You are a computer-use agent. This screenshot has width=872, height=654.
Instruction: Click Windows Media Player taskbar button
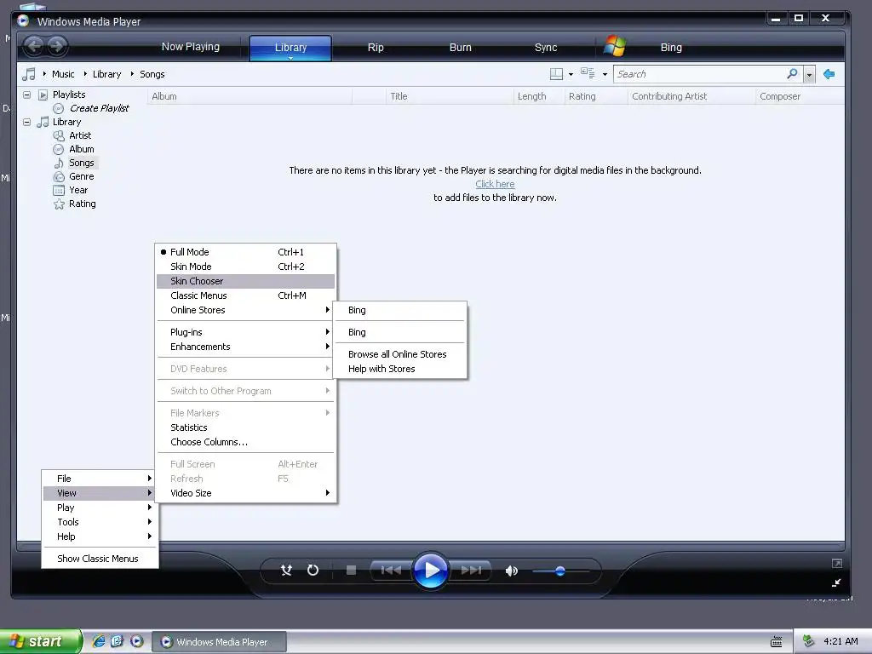click(219, 642)
